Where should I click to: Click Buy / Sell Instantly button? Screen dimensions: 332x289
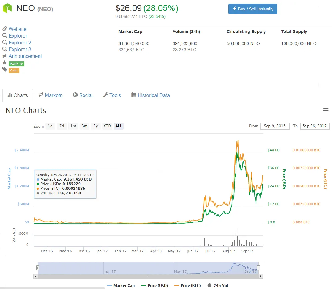pos(253,9)
